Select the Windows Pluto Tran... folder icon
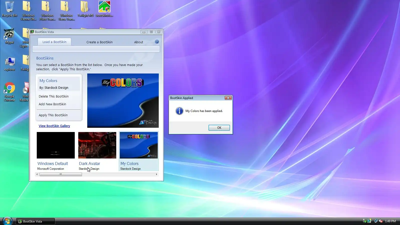This screenshot has width=400, height=225. pos(47,10)
